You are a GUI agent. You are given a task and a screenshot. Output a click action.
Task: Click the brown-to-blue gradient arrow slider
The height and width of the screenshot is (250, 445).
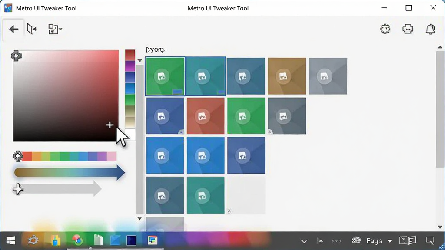70,173
